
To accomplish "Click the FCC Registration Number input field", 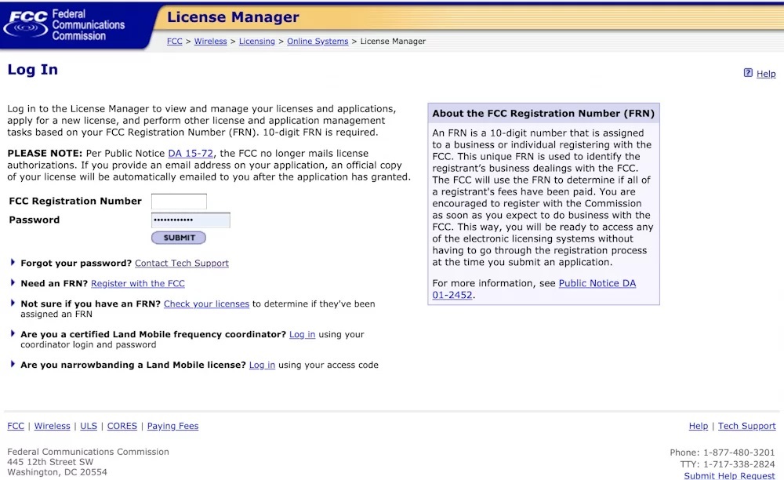I will tap(179, 202).
